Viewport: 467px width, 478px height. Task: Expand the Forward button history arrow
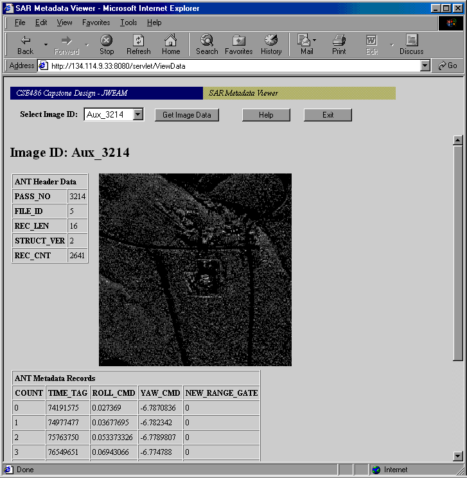87,44
